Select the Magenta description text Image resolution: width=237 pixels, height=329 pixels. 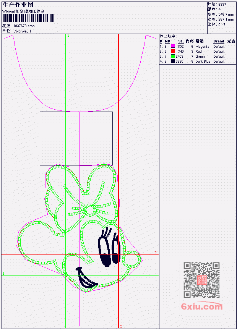202,47
